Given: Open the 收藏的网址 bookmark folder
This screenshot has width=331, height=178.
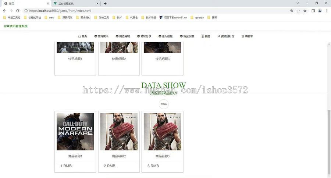Looking at the screenshot, I should click(x=32, y=18).
